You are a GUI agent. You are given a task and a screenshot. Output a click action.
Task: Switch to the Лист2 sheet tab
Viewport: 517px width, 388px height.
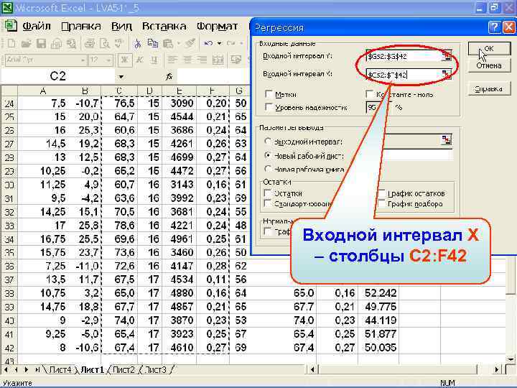124,370
